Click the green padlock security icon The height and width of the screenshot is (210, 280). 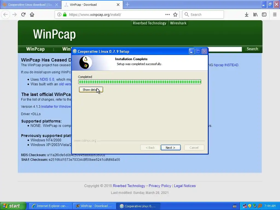coord(65,14)
